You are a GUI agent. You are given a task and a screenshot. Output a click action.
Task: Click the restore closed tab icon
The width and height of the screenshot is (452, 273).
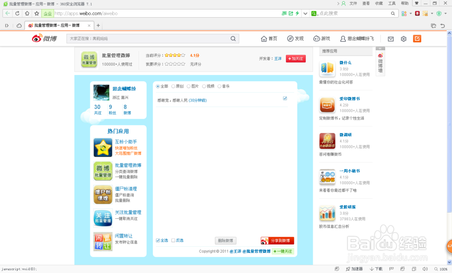(x=443, y=26)
